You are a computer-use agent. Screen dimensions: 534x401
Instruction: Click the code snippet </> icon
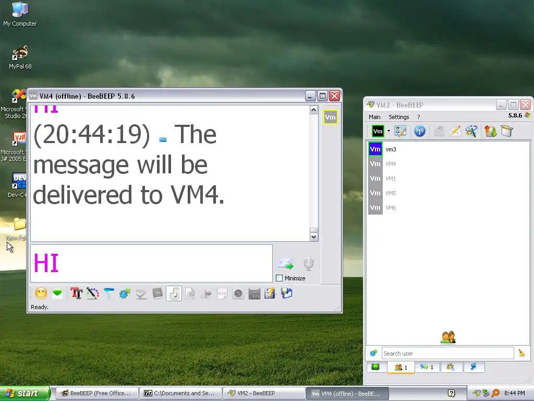click(x=222, y=293)
